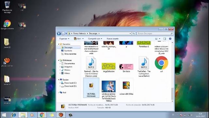
Task: Select the winrar-x64-540es installer file
Action: pyautogui.click(x=126, y=87)
